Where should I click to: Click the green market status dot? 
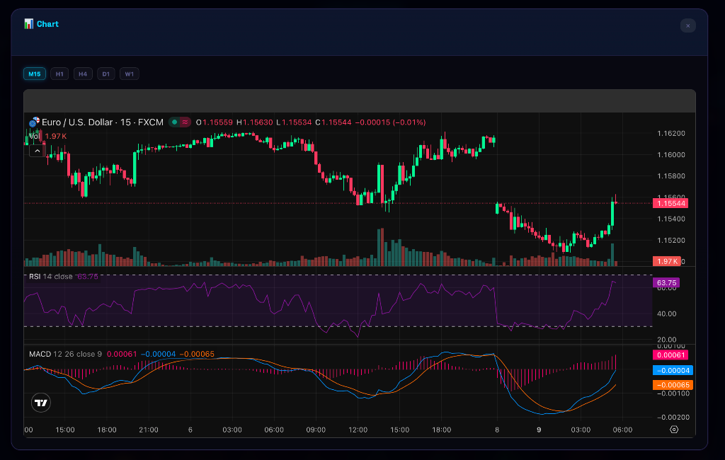pyautogui.click(x=174, y=122)
